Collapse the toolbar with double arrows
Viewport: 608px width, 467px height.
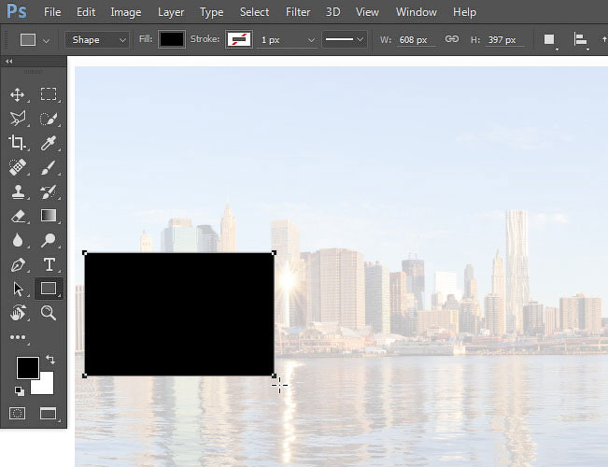pyautogui.click(x=9, y=62)
